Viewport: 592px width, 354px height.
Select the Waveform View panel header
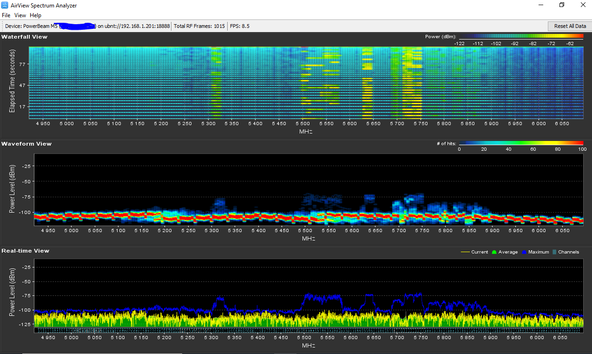(x=26, y=144)
